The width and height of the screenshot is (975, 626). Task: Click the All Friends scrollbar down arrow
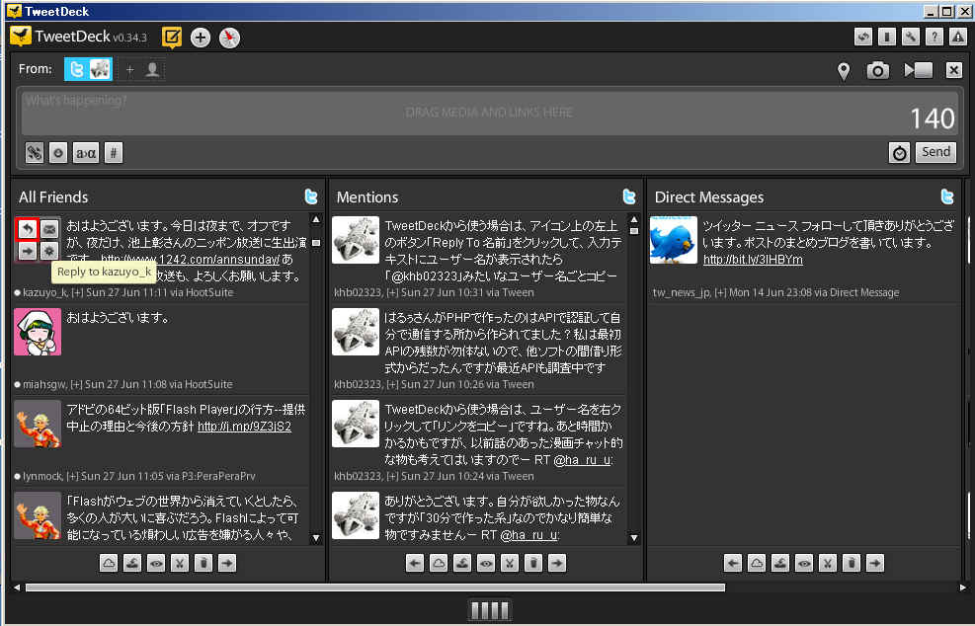coord(316,538)
